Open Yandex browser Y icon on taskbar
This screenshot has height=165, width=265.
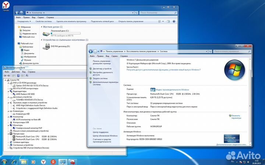pos(43,162)
